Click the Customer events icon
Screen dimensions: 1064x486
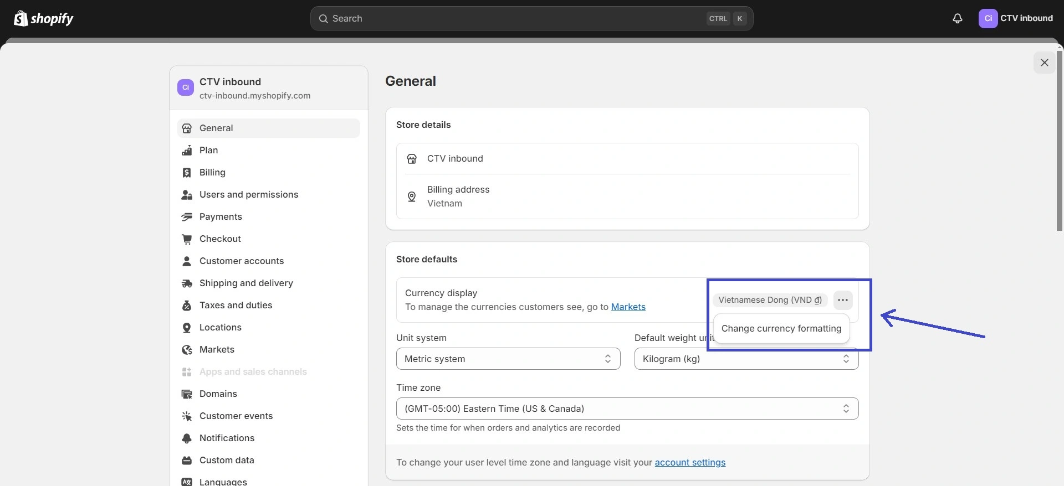click(187, 416)
